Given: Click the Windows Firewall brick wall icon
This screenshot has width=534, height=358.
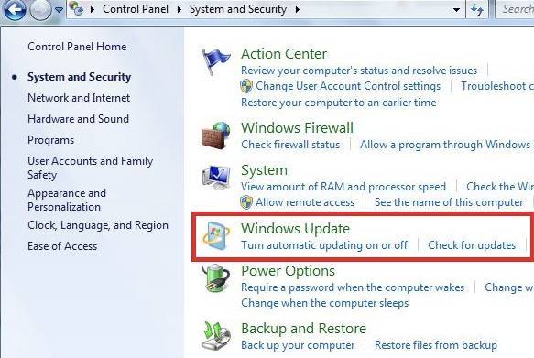Looking at the screenshot, I should pyautogui.click(x=216, y=136).
